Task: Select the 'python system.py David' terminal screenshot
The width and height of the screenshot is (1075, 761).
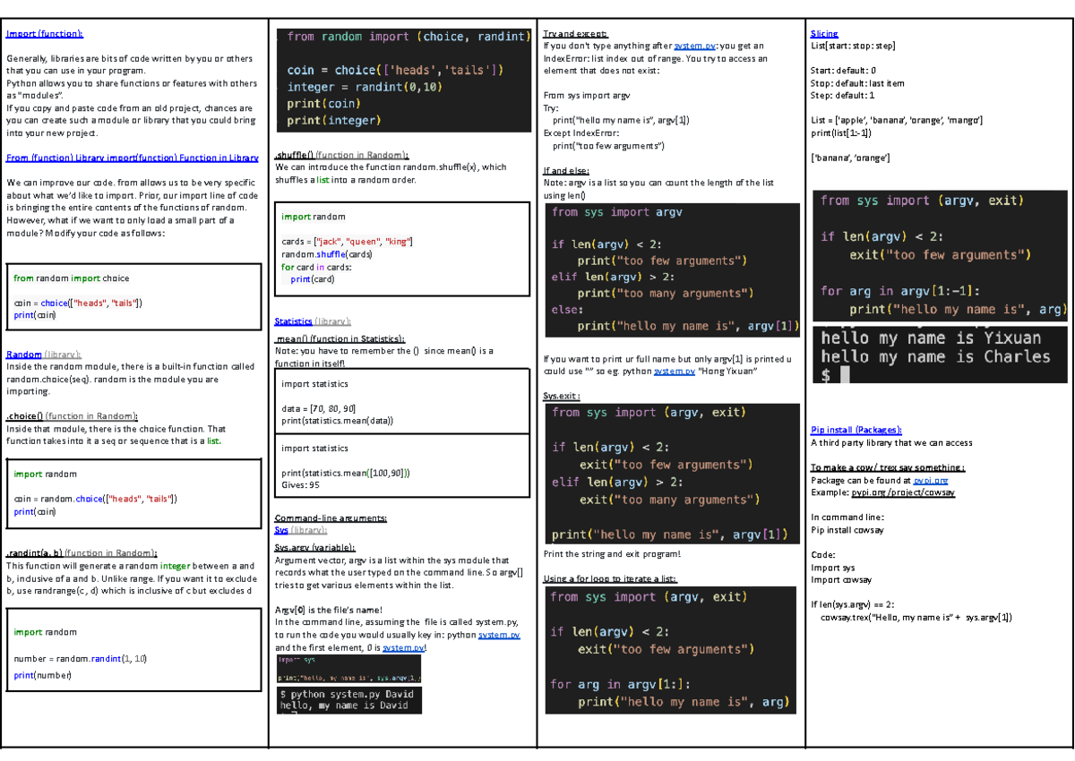Action: click(348, 701)
